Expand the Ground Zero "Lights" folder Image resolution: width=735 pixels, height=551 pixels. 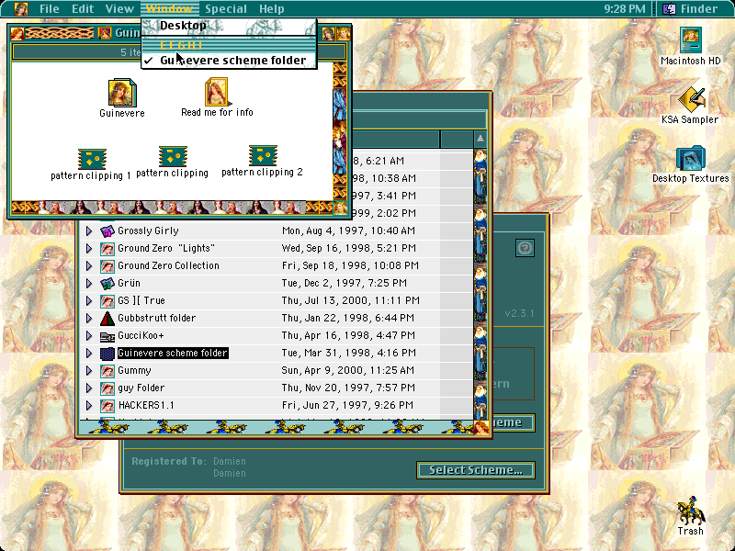[x=89, y=248]
